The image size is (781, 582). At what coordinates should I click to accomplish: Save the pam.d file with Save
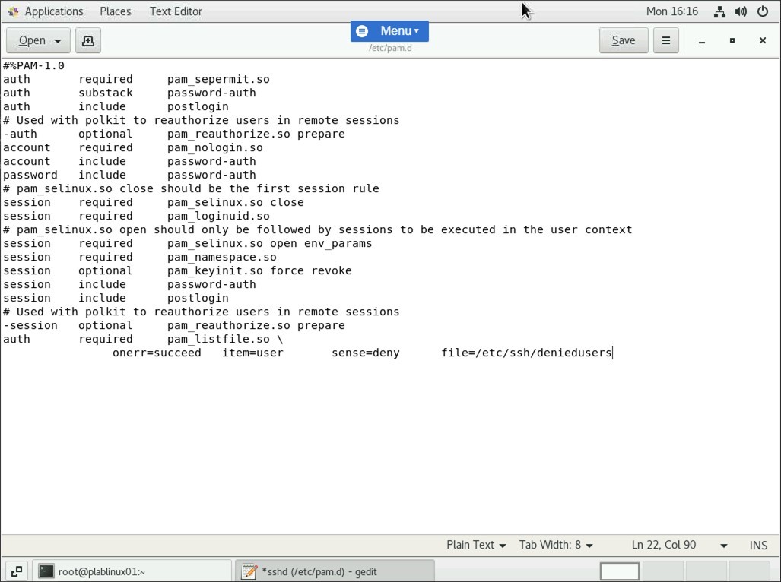pyautogui.click(x=623, y=40)
